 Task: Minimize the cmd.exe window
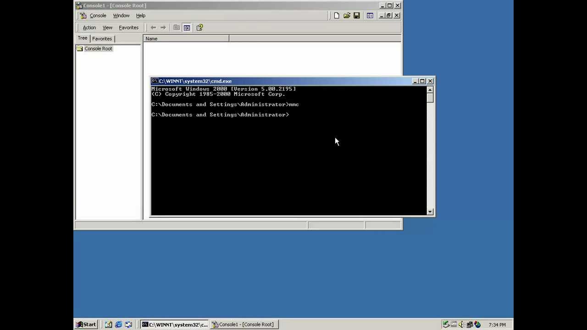[415, 81]
